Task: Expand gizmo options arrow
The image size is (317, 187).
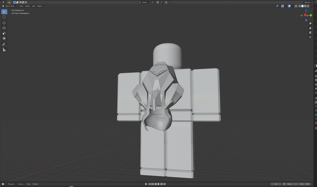Action: click(285, 6)
